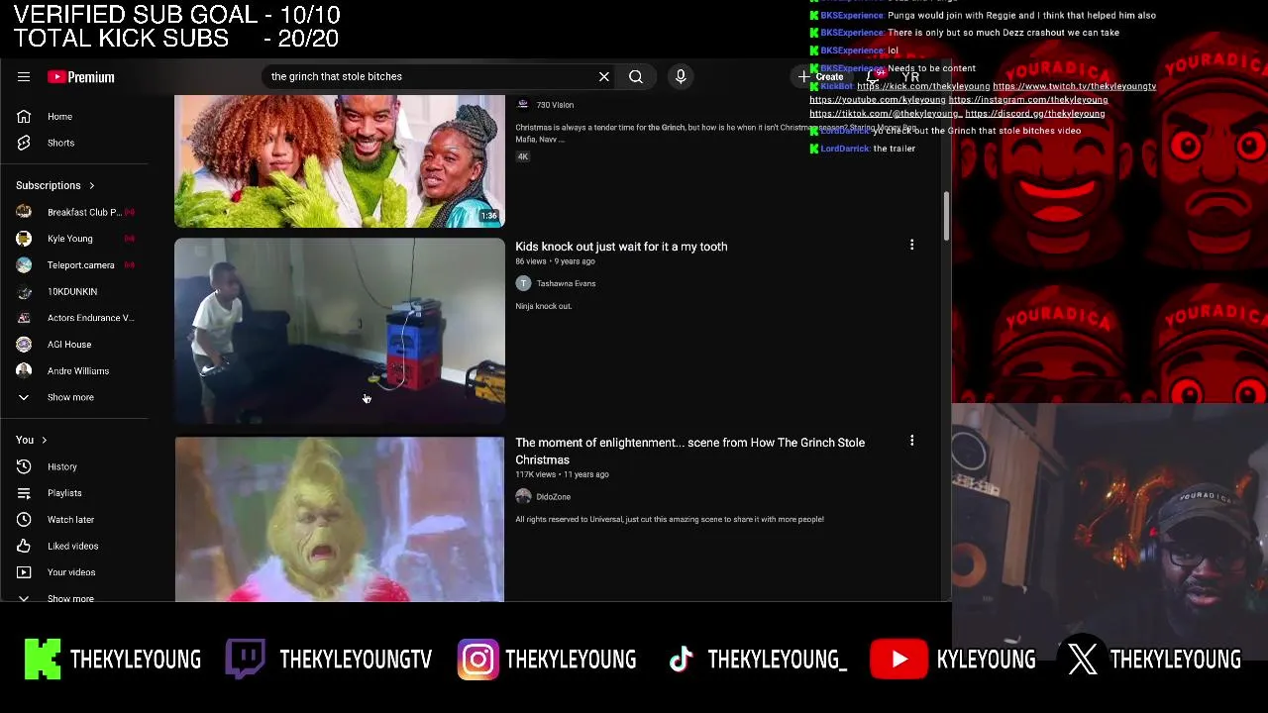This screenshot has height=713, width=1268.
Task: Open the hamburger guide menu
Action: click(24, 76)
